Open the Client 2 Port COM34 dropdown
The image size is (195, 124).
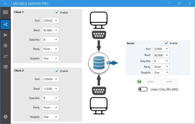point(50,79)
